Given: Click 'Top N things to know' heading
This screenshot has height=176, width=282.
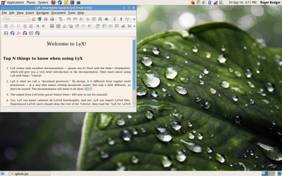Looking at the screenshot, I should [x=43, y=59].
